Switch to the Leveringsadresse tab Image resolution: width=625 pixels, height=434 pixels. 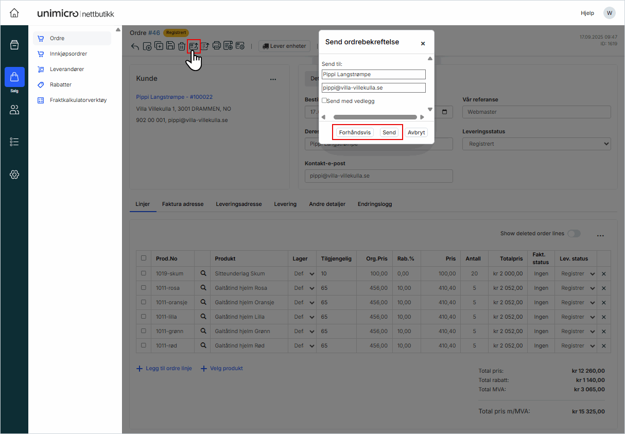point(238,204)
